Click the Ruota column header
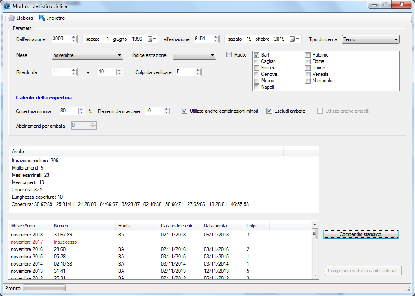The image size is (415, 296). 137,226
